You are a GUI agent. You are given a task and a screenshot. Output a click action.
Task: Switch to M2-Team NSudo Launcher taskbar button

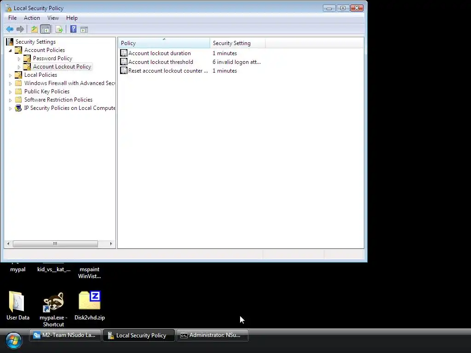[x=65, y=335]
